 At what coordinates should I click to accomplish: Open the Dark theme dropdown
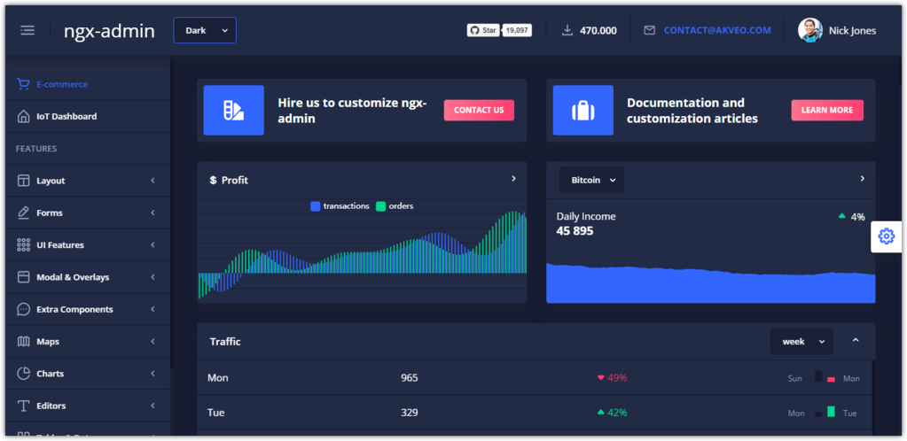(x=205, y=31)
